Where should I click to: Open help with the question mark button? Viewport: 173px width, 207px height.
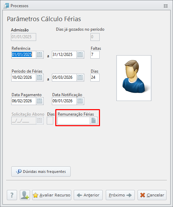click(x=12, y=195)
